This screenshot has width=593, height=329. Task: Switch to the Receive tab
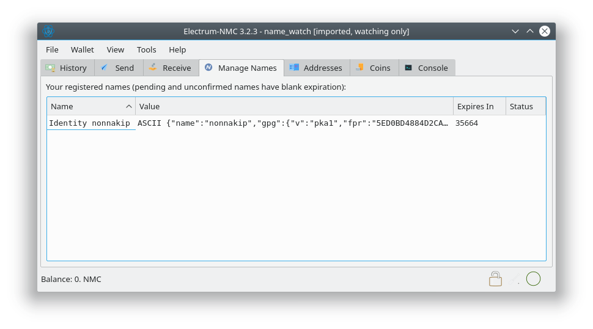(171, 68)
